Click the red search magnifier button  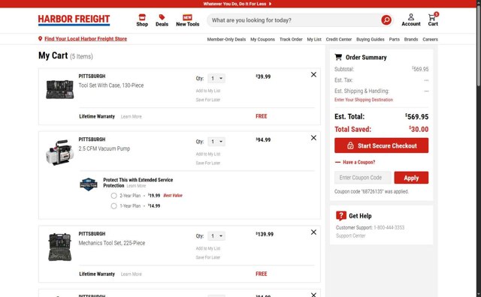[386, 20]
